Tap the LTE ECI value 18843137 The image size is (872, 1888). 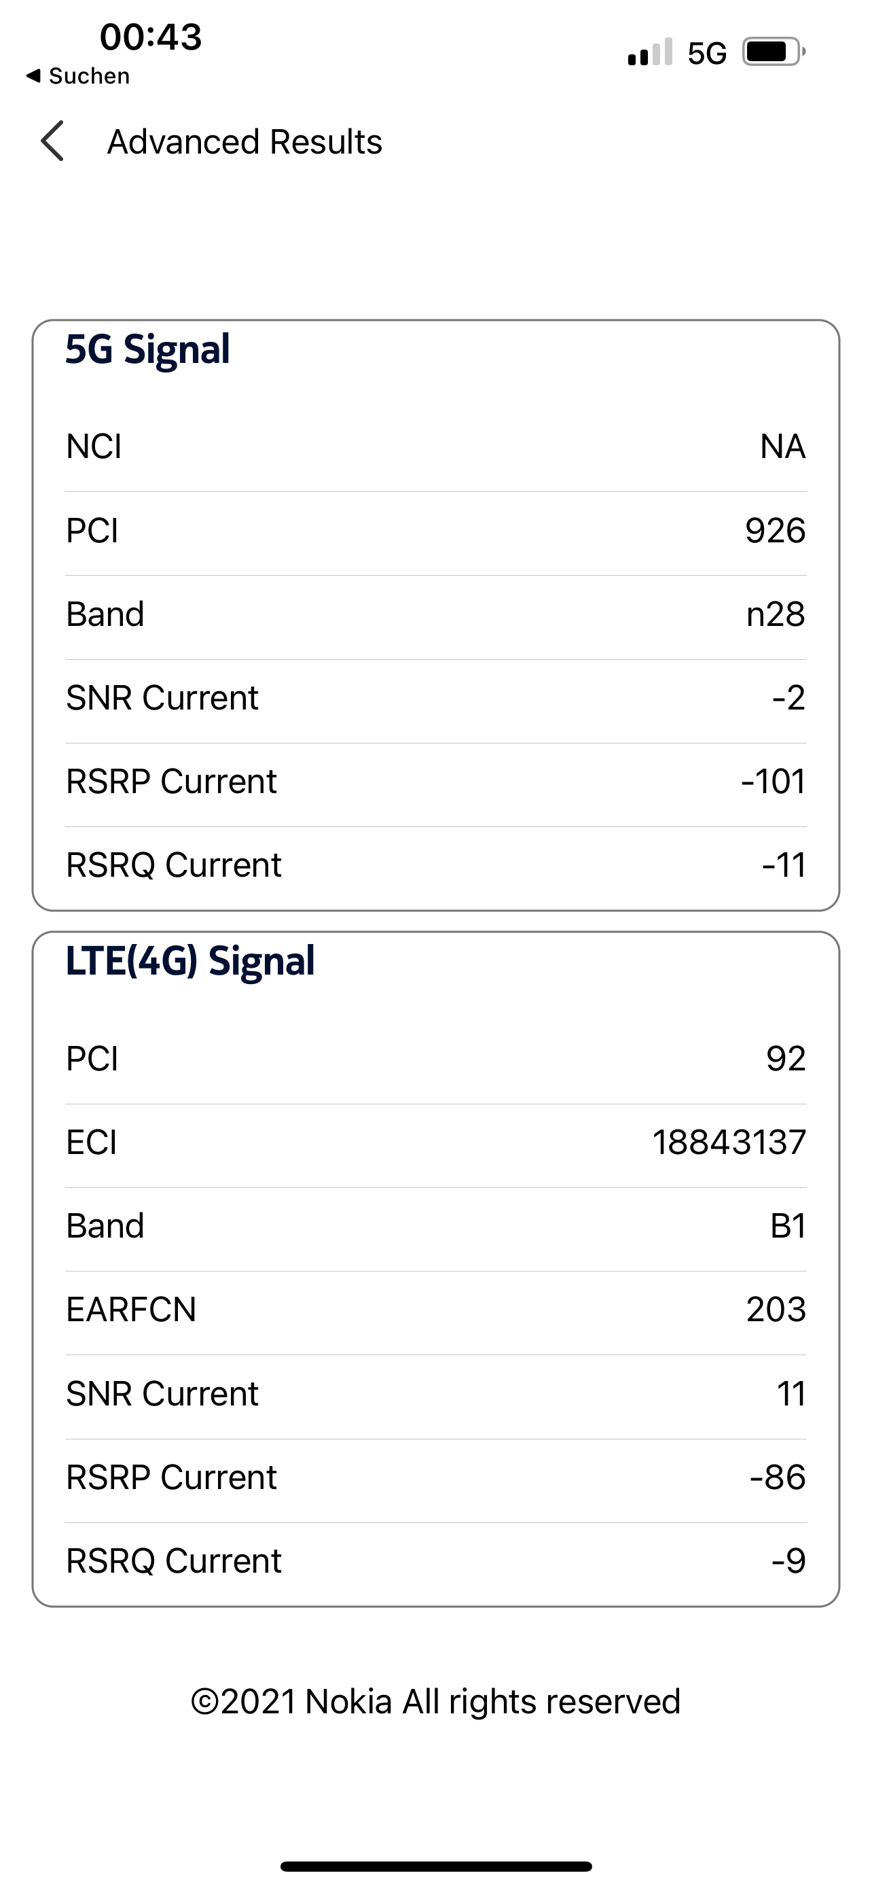point(729,1142)
